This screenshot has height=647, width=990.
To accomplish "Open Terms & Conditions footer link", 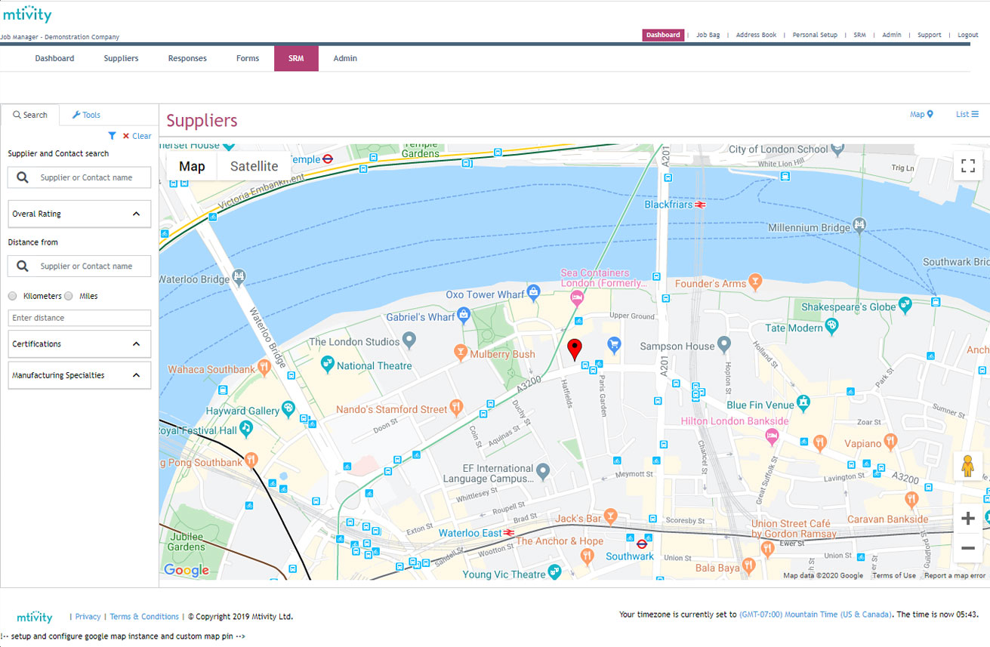I will point(144,617).
